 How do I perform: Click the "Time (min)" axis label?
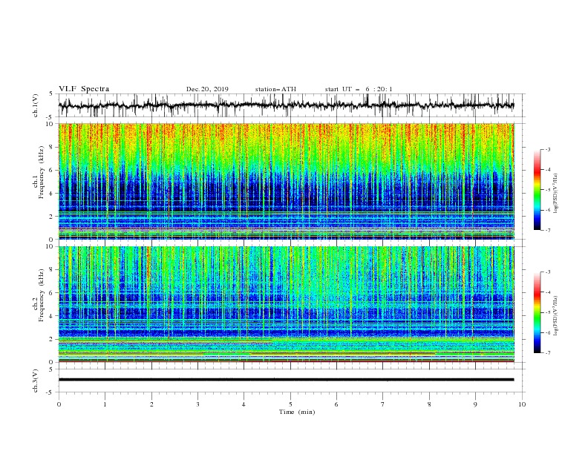(297, 412)
